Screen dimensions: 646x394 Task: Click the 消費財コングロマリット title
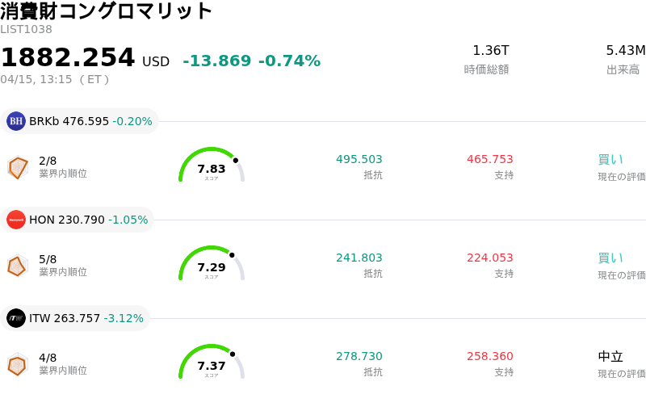(106, 11)
